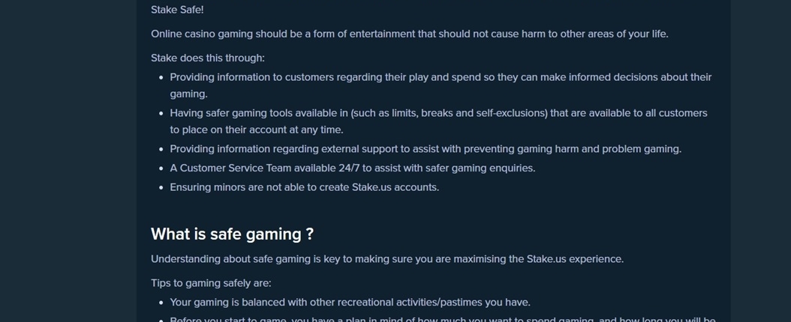This screenshot has height=322, width=791.
Task: Click "Providing information regarding external support" bullet text
Action: pyautogui.click(x=426, y=149)
